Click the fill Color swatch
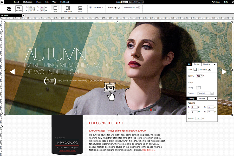234x156 pixels. pyautogui.click(x=195, y=69)
